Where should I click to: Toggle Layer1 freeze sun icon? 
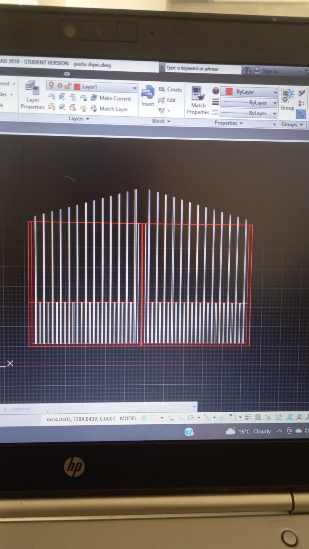pyautogui.click(x=60, y=85)
